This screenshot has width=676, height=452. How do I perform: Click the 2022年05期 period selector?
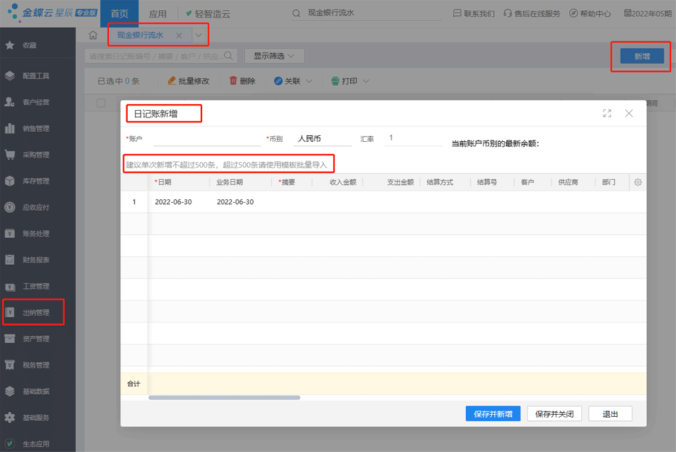click(x=648, y=14)
